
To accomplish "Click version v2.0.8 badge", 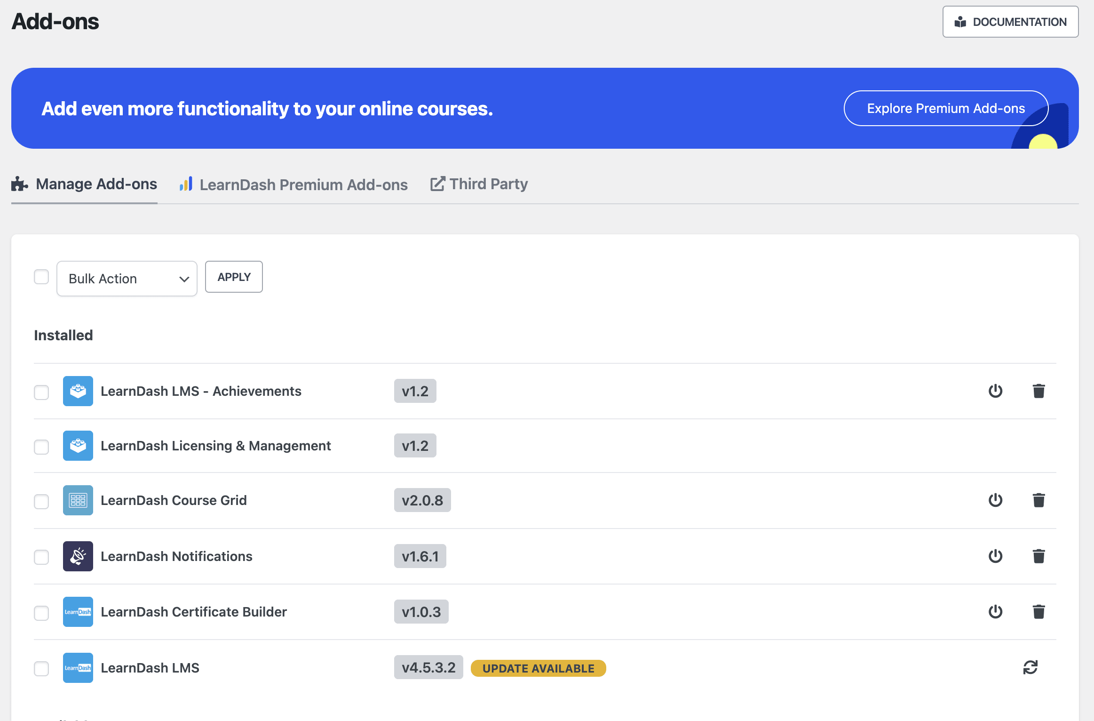I will pyautogui.click(x=422, y=500).
